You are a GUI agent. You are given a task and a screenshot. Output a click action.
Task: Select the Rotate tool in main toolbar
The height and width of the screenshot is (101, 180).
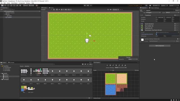click(8, 5)
